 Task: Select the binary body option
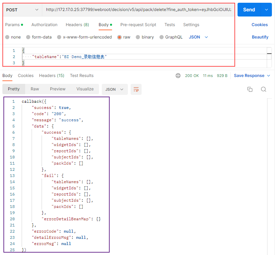click(138, 37)
